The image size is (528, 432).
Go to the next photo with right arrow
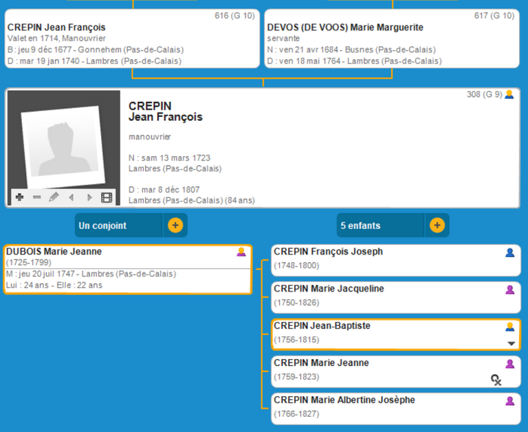pos(89,197)
